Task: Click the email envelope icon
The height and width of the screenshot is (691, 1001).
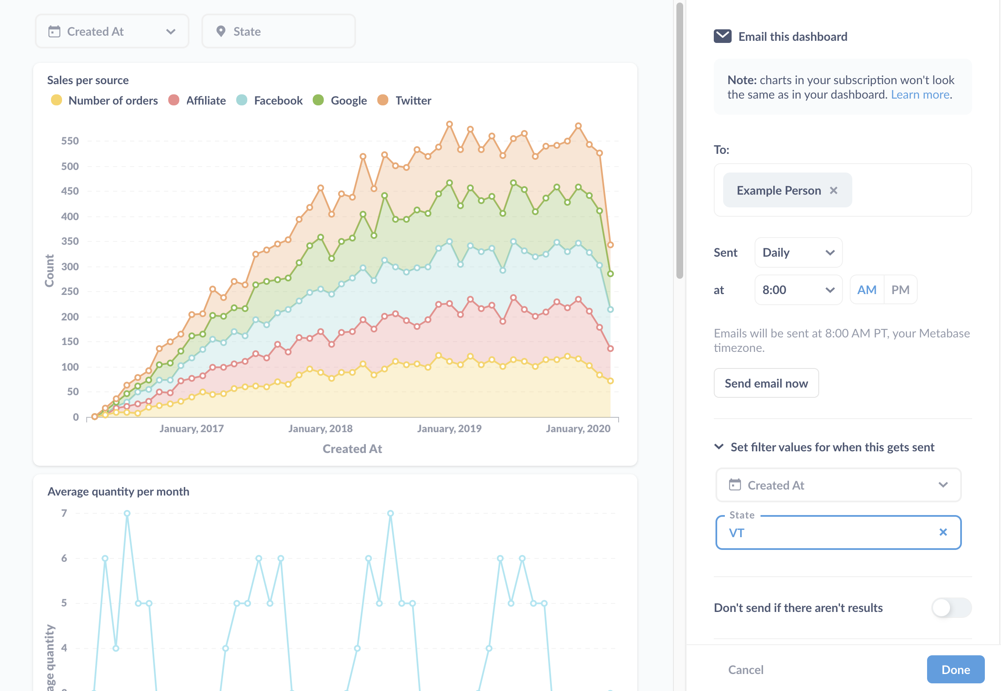Action: click(x=722, y=35)
